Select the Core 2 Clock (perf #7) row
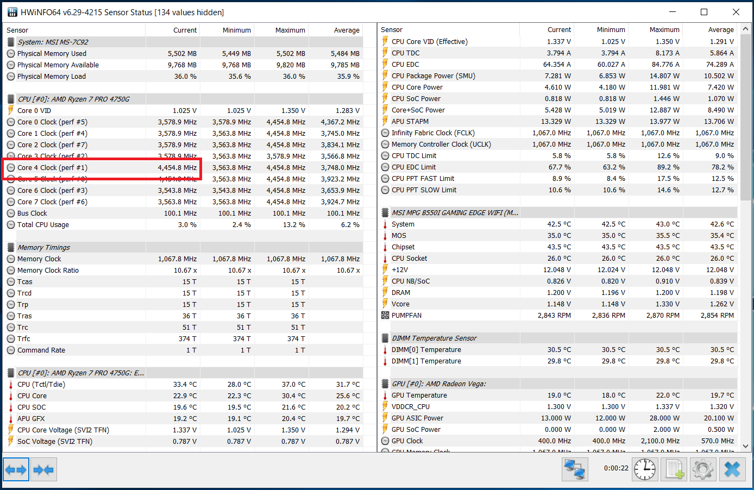The width and height of the screenshot is (754, 490). click(183, 145)
